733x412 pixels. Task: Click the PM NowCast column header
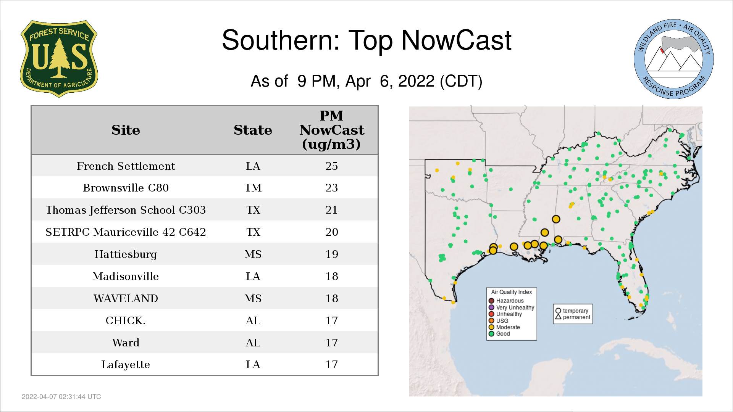331,130
